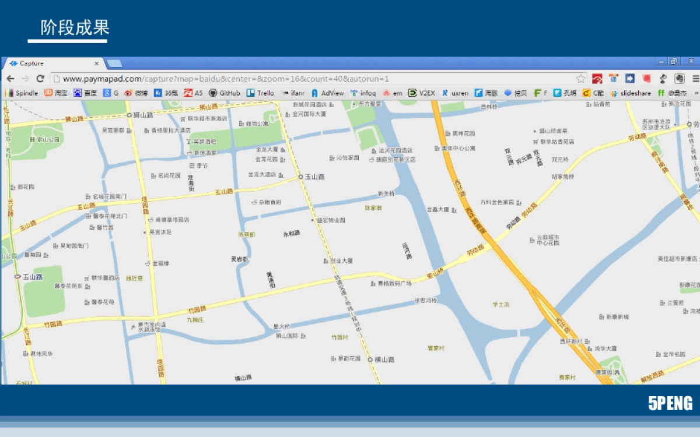Click the browser forward arrow
The image size is (700, 437).
25,79
